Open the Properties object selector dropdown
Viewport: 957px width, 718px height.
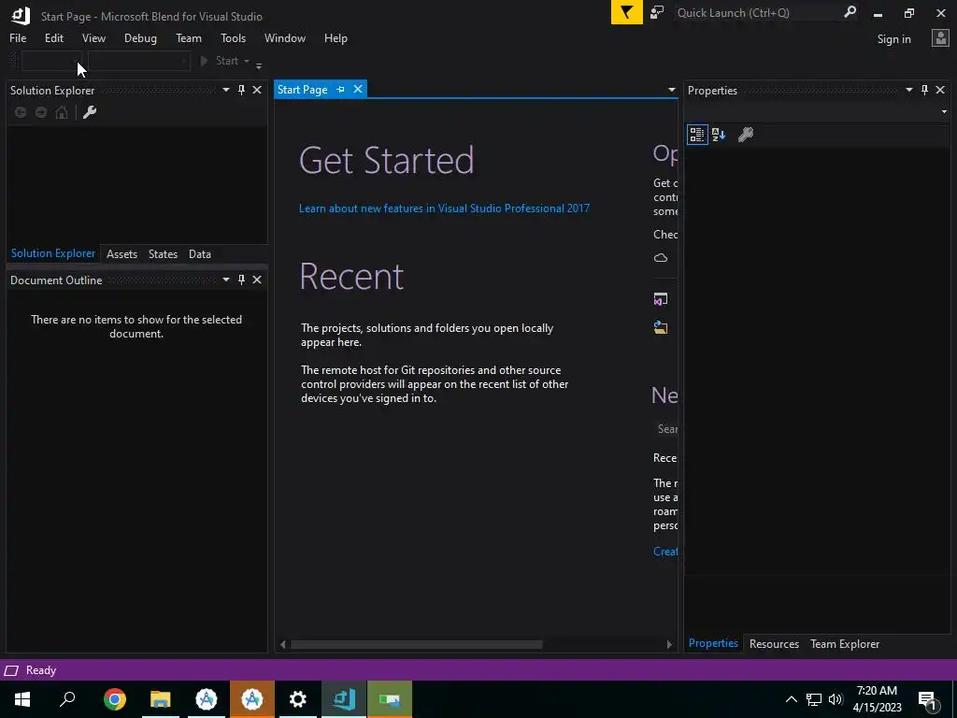coord(944,112)
